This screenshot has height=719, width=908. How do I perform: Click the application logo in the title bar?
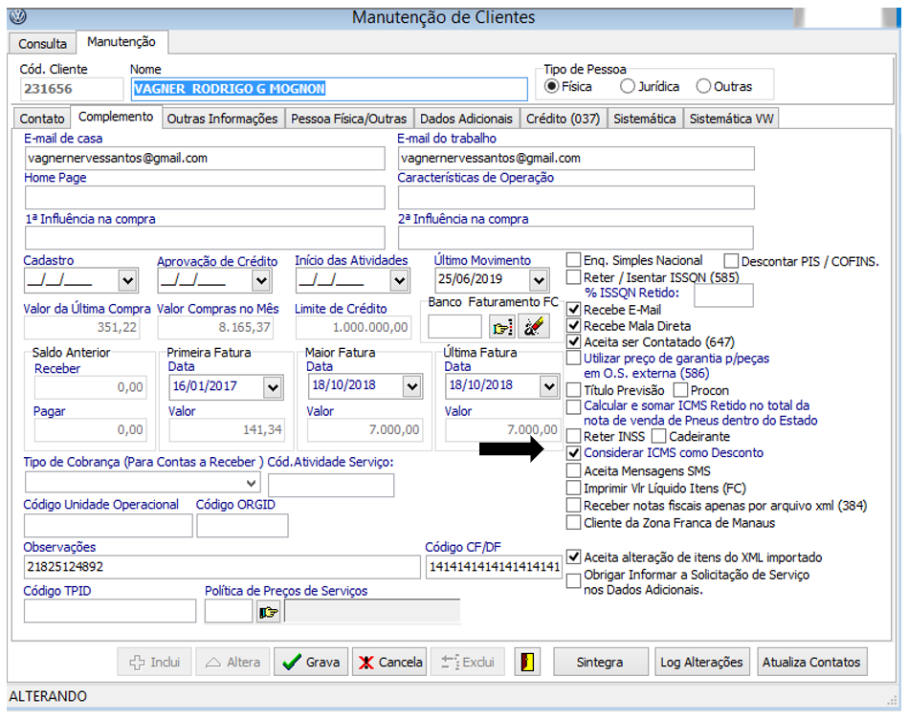[x=17, y=17]
